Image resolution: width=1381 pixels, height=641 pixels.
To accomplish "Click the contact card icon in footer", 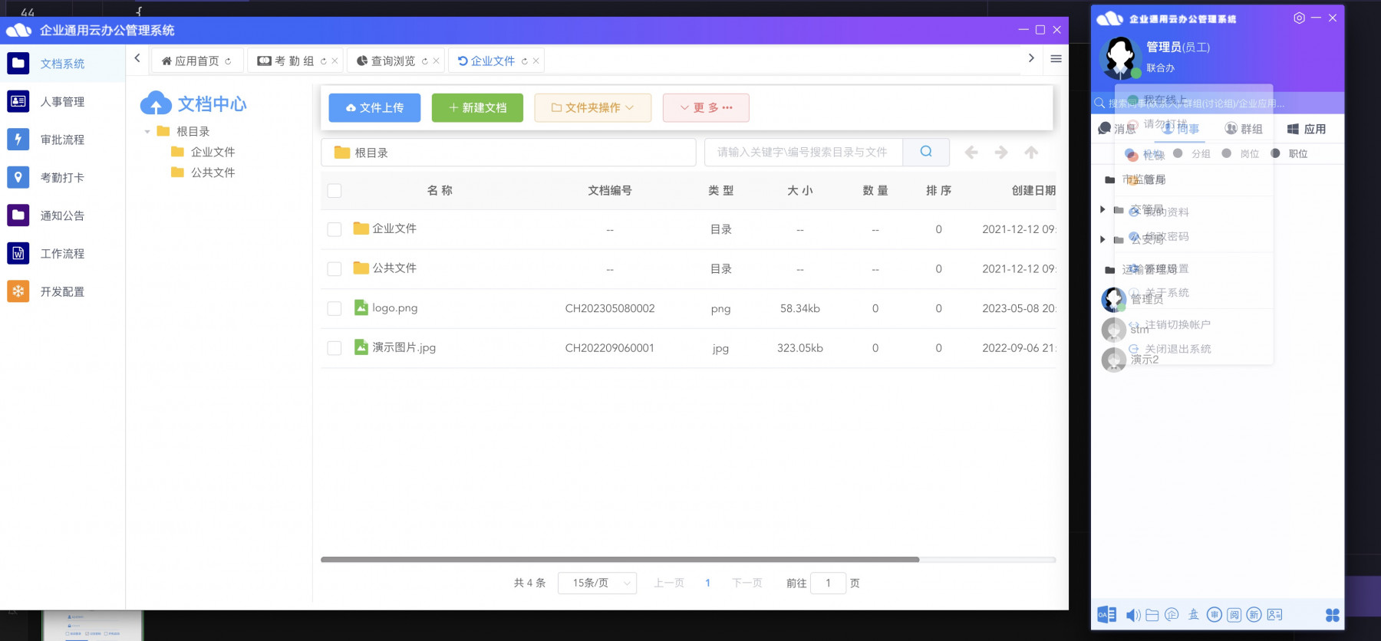I will point(1275,614).
